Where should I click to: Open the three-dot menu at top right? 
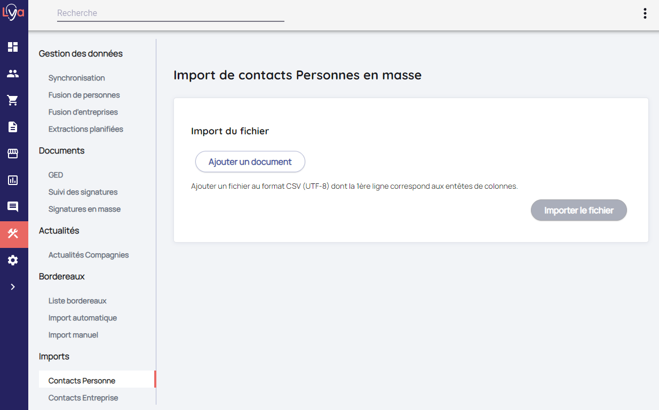[645, 13]
